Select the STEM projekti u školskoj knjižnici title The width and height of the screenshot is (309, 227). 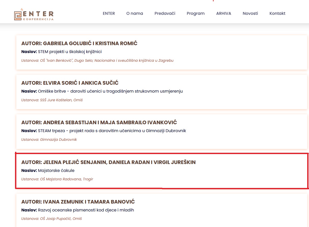pyautogui.click(x=70, y=52)
